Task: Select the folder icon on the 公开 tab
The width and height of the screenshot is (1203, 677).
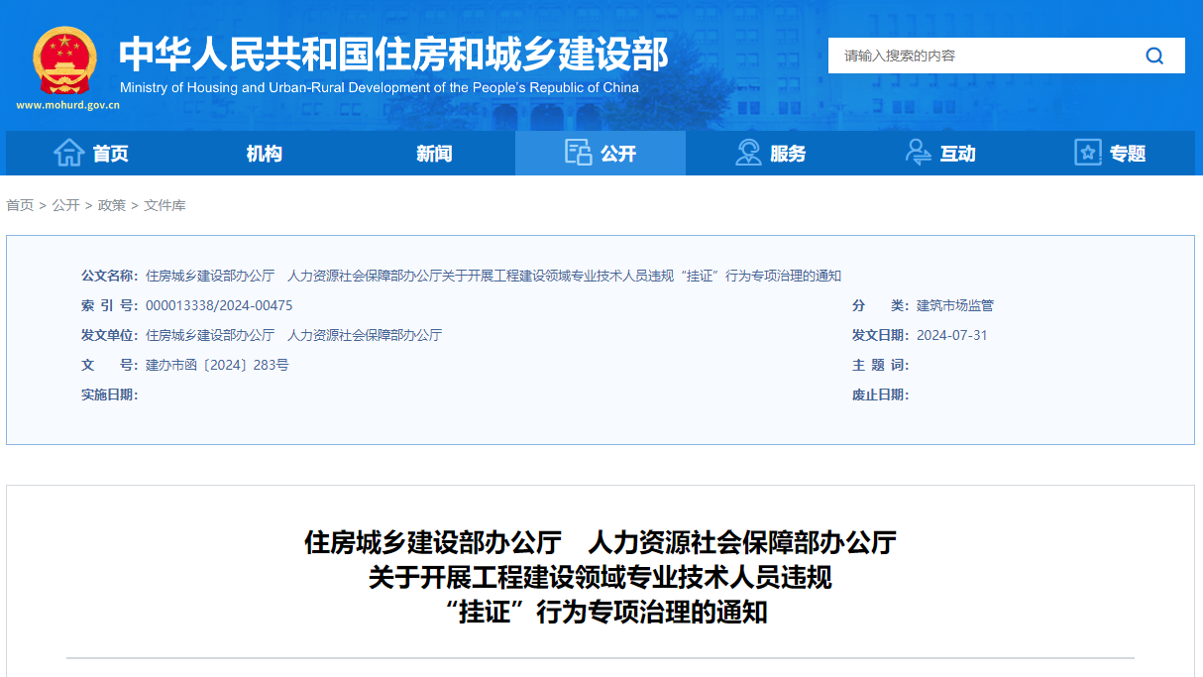Action: pyautogui.click(x=576, y=151)
